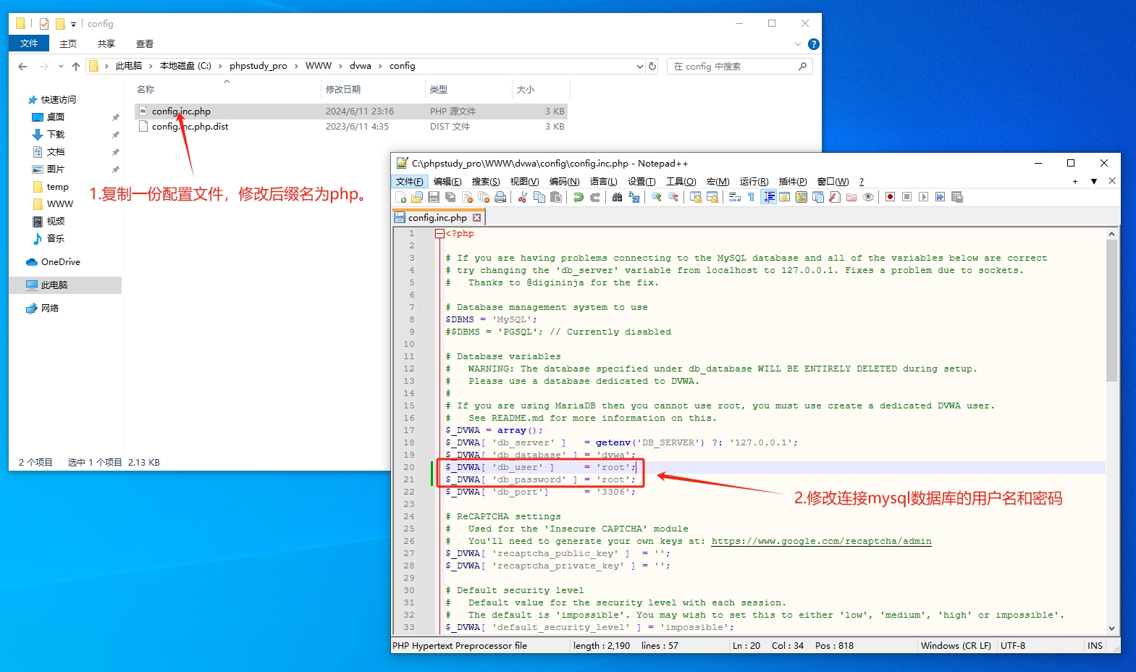Click the Windows (CR LF) status field
Screen dimensions: 1136x672
pyautogui.click(x=956, y=646)
